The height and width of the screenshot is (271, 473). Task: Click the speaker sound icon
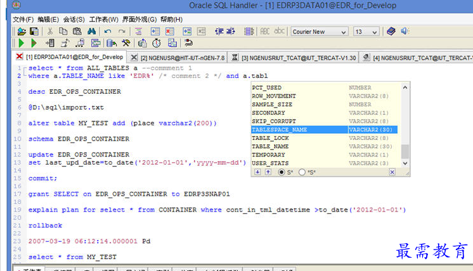(x=405, y=31)
